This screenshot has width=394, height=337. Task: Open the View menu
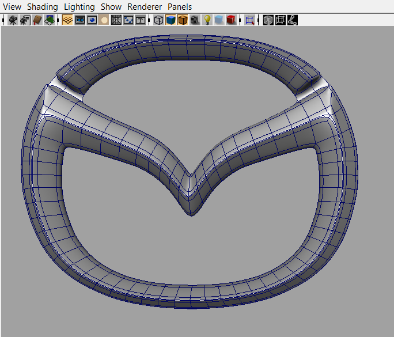coord(12,7)
